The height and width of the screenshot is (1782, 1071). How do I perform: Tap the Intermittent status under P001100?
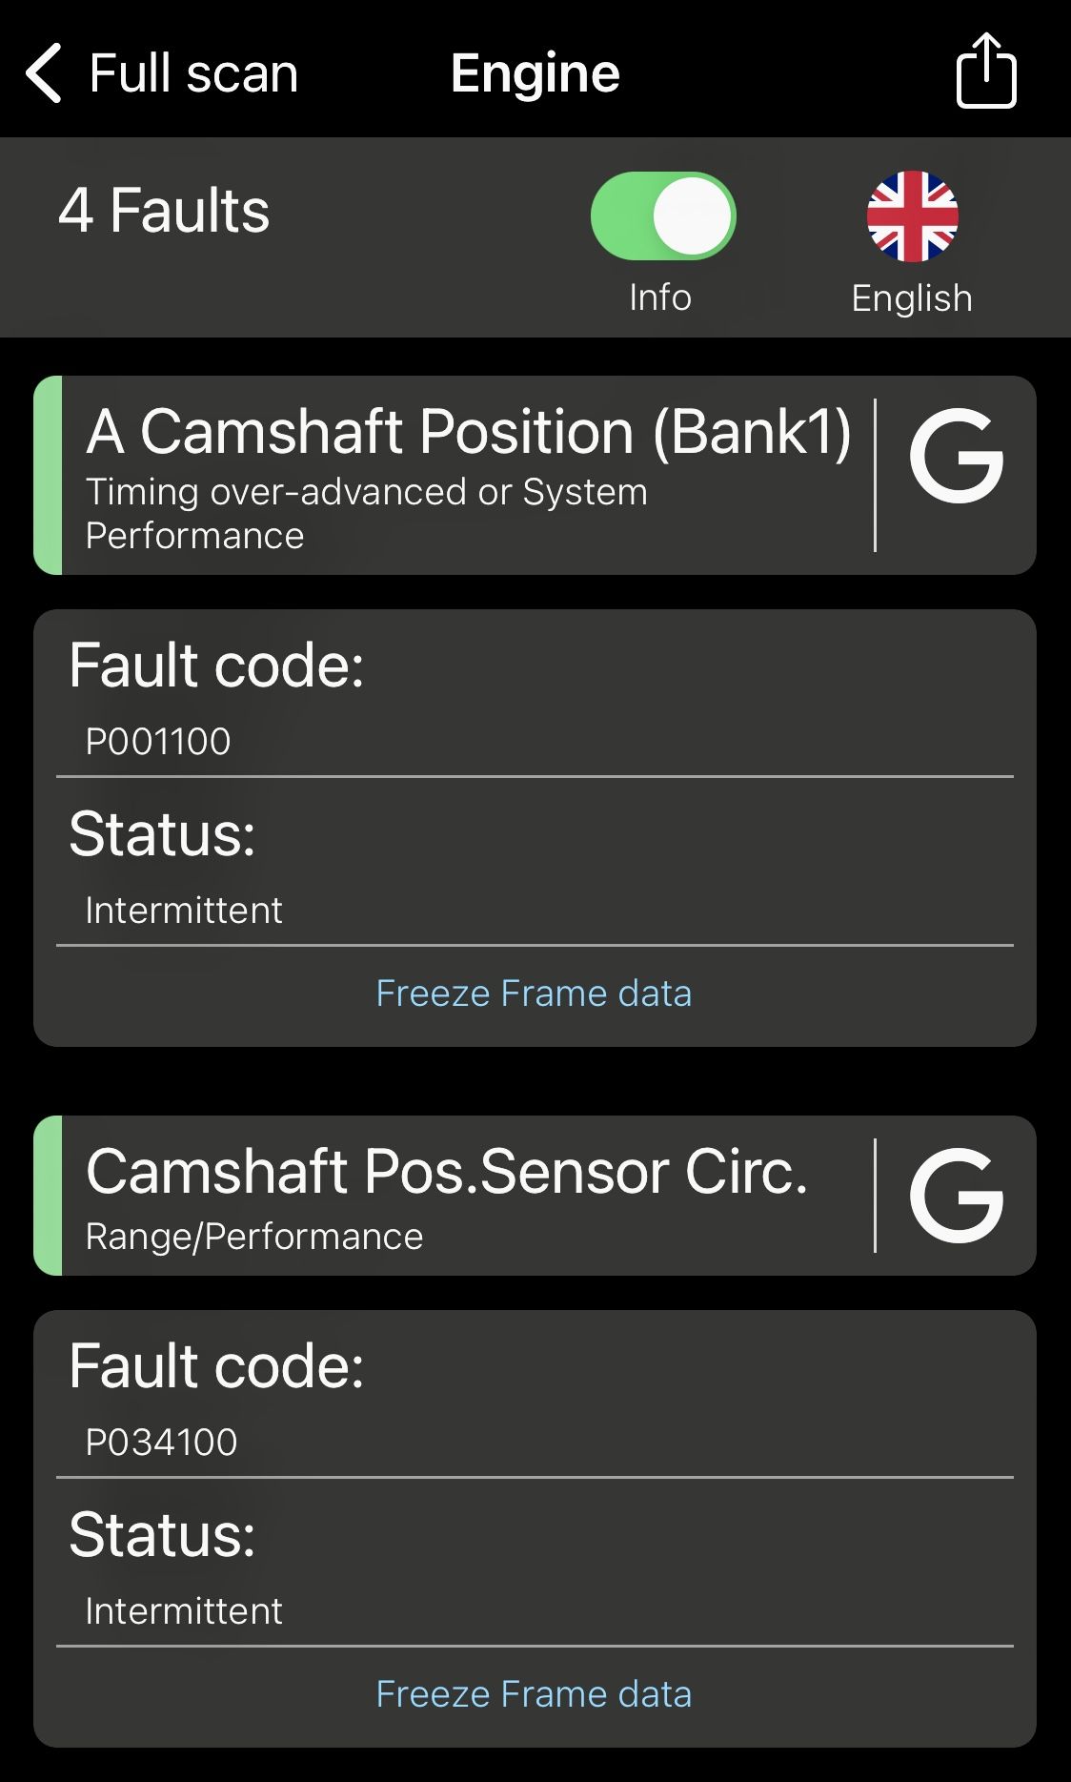[x=184, y=911]
